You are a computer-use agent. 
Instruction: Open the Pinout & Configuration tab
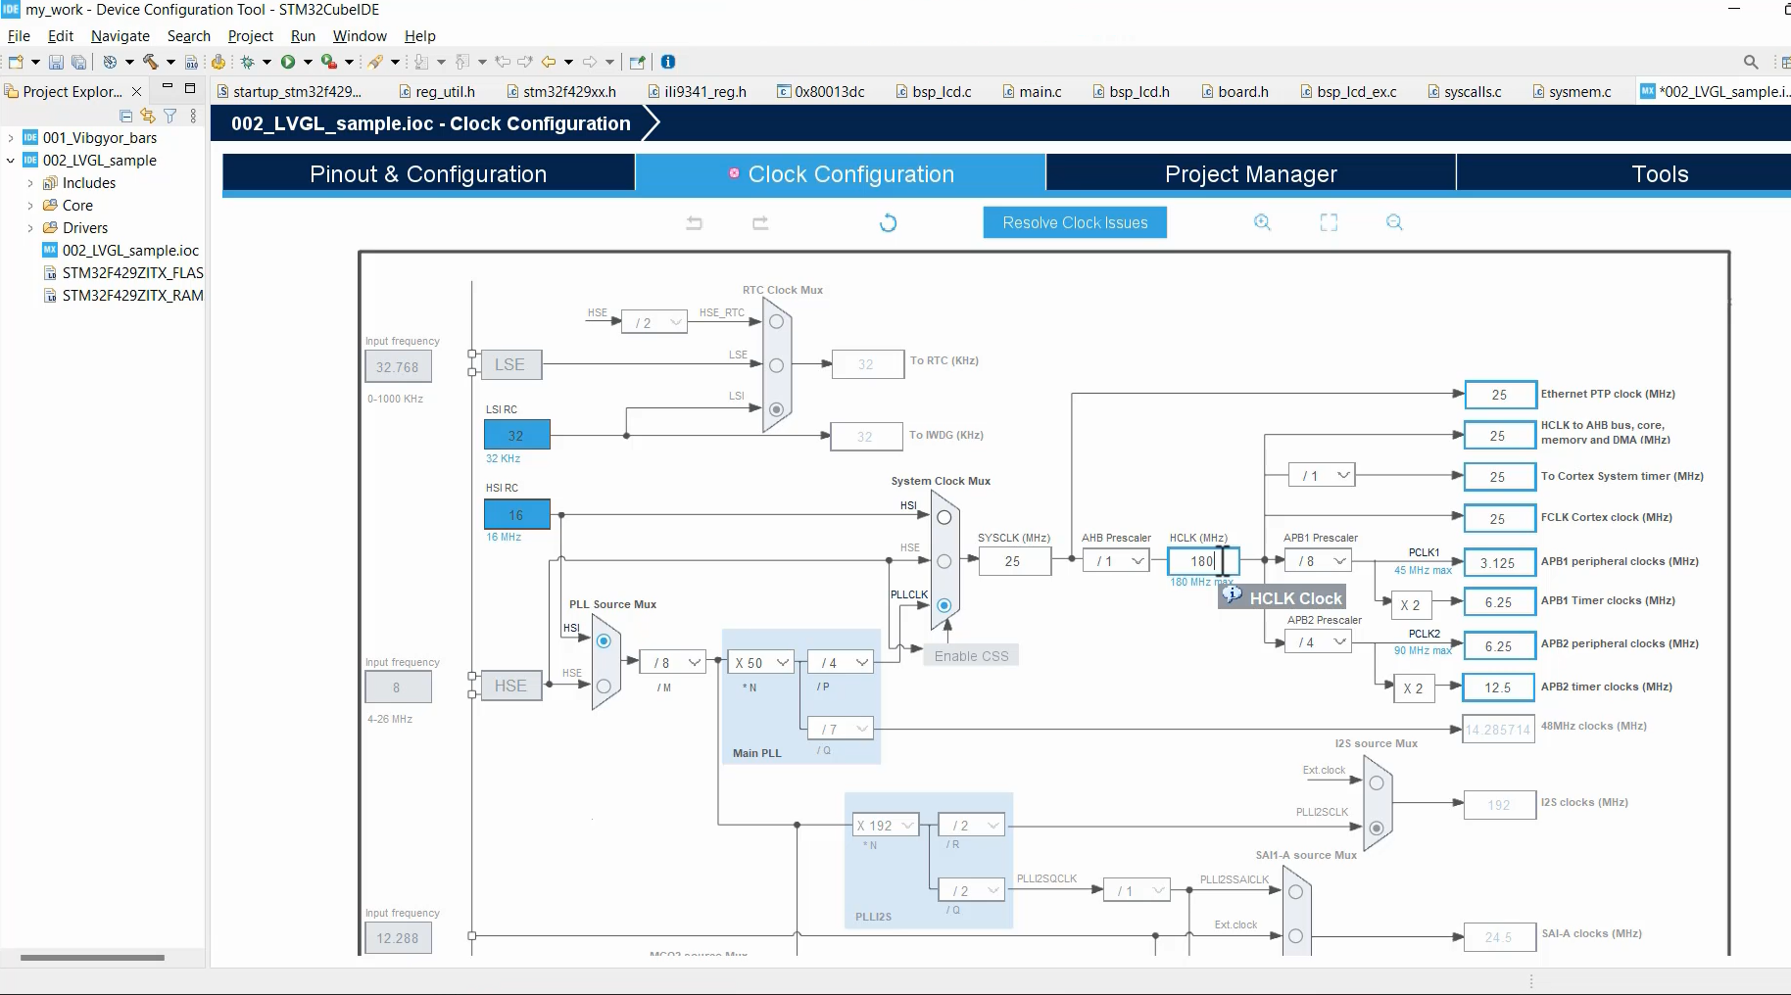click(428, 174)
